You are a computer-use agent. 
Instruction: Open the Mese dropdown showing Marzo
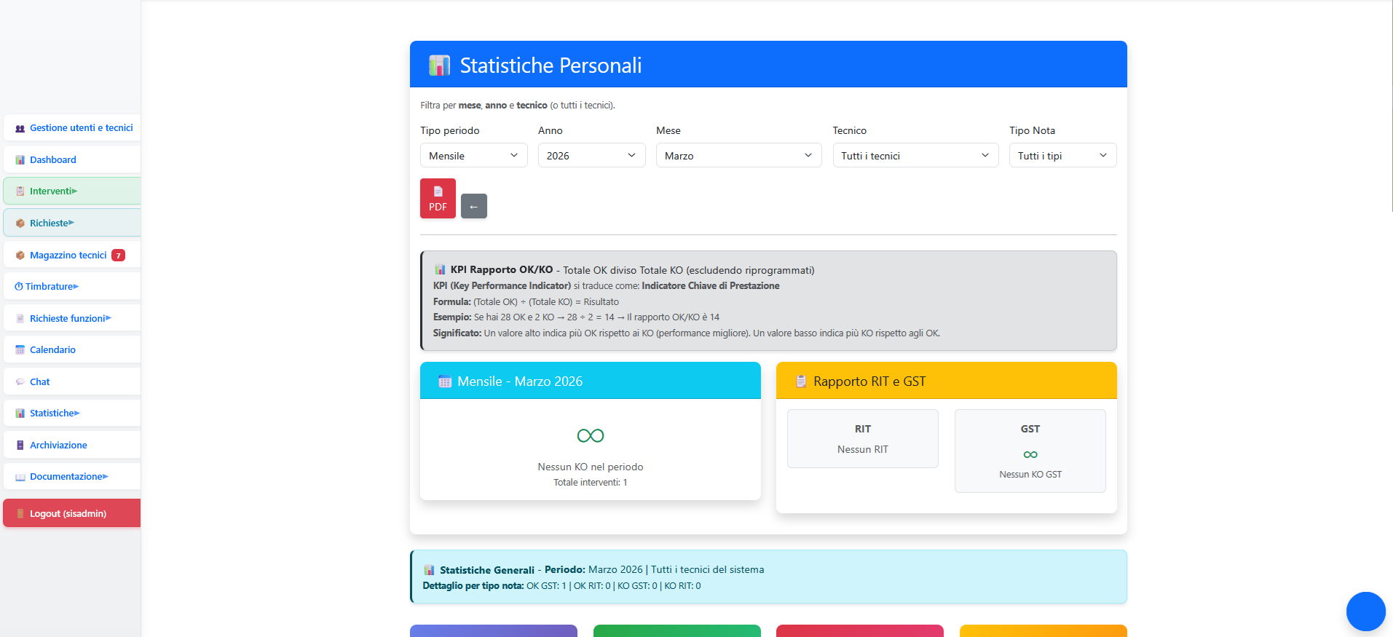(739, 155)
